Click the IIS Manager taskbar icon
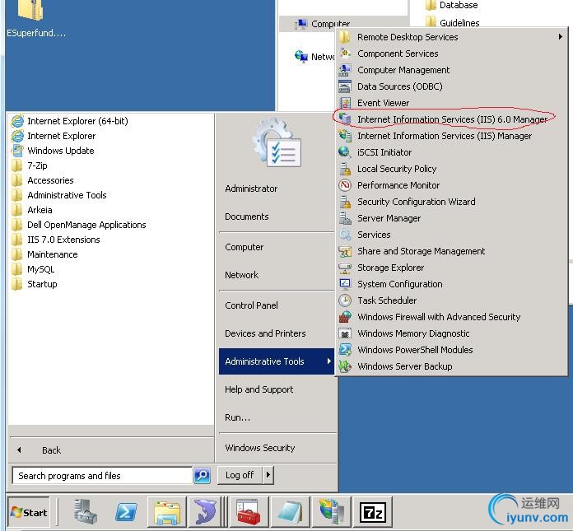The height and width of the screenshot is (531, 573). tap(331, 512)
